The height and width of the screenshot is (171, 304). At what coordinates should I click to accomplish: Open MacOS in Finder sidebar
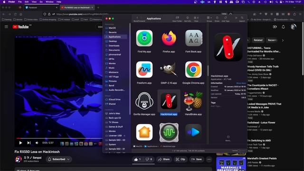point(112,28)
